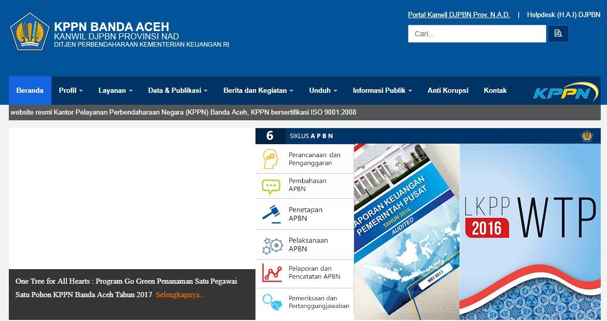This screenshot has height=321, width=607.
Task: Click the KPPN logo in navigation bar
Action: click(x=565, y=92)
